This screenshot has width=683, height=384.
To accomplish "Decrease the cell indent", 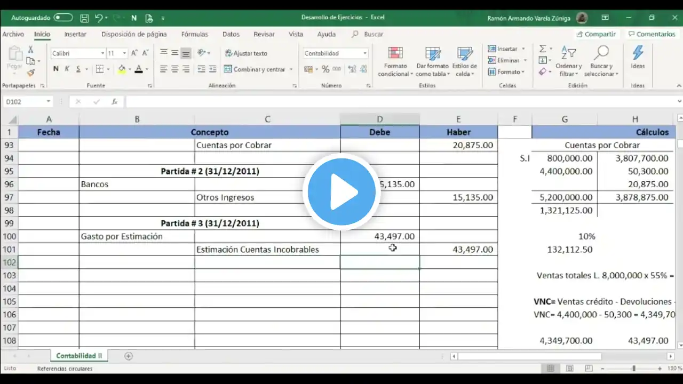I will 201,69.
